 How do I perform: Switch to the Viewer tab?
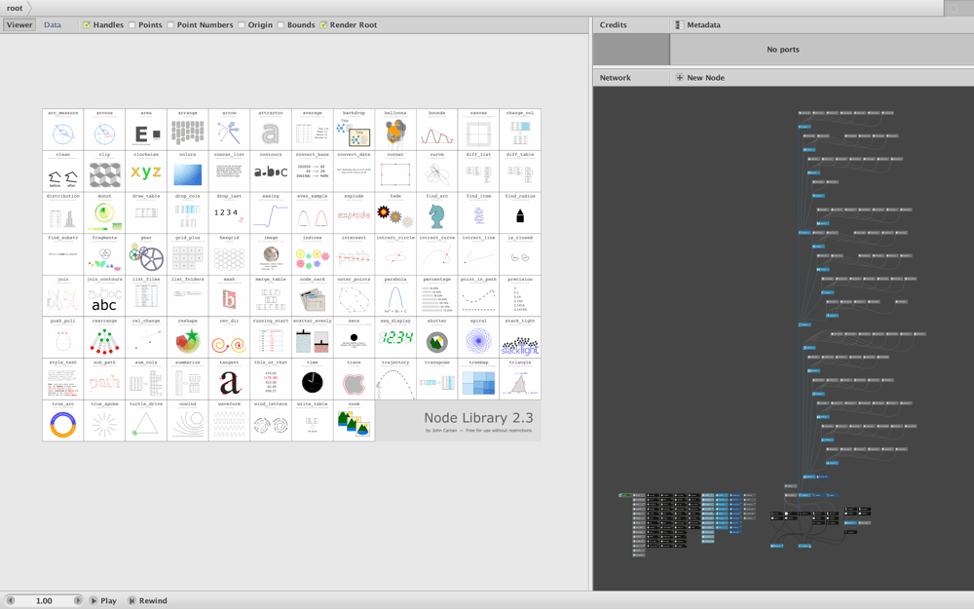click(19, 25)
